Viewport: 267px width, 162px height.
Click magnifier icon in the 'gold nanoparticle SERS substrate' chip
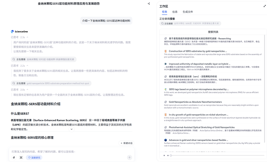pos(14,83)
